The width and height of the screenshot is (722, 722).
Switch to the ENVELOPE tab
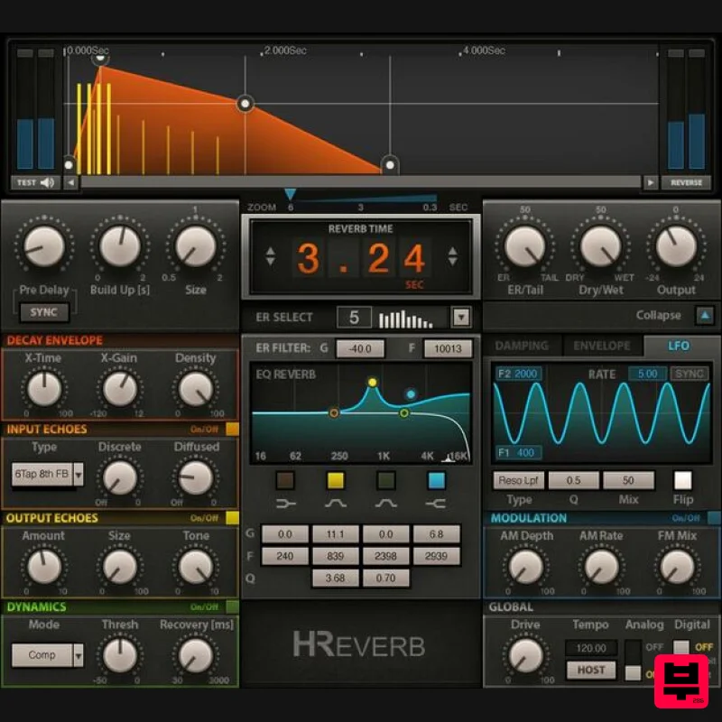602,346
